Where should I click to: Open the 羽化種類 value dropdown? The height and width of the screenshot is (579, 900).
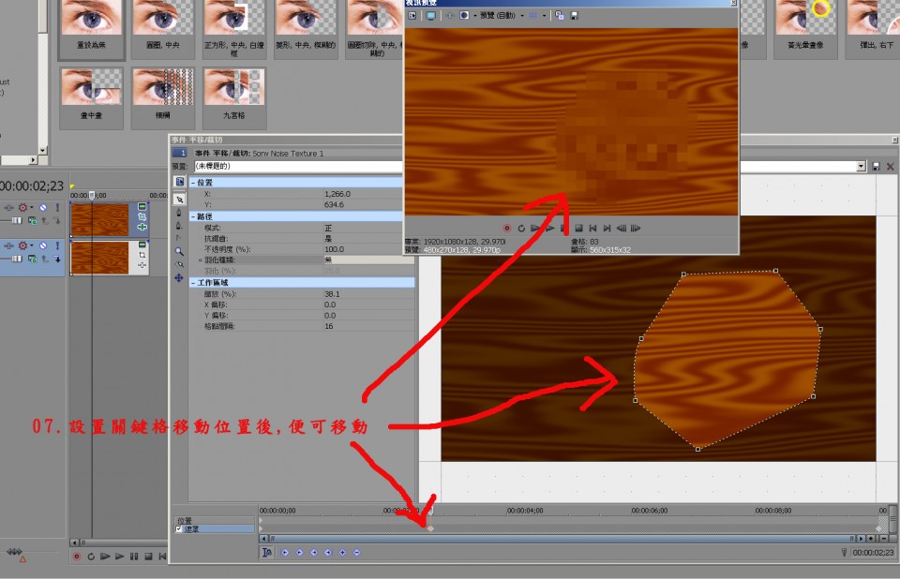pos(367,260)
